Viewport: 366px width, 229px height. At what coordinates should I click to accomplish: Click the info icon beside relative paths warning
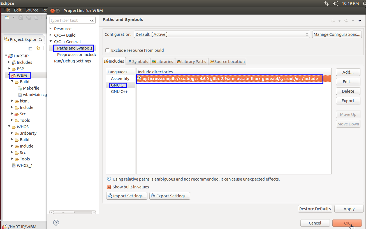[x=109, y=179]
